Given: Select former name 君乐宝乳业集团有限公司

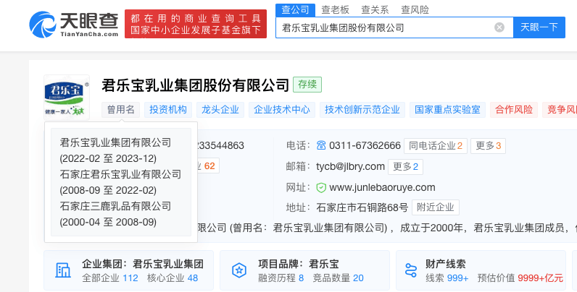Looking at the screenshot, I should click(115, 142).
